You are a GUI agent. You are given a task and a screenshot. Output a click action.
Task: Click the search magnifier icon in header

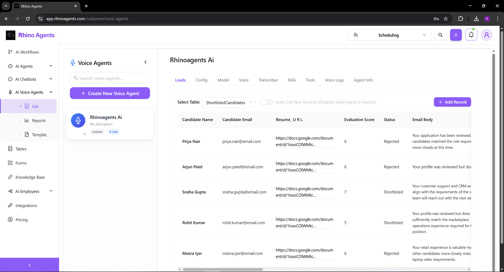click(x=440, y=35)
